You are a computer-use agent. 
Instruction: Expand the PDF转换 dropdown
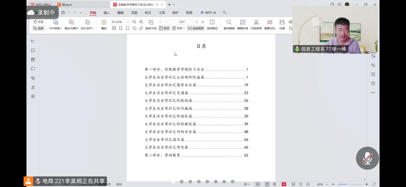tap(56, 28)
